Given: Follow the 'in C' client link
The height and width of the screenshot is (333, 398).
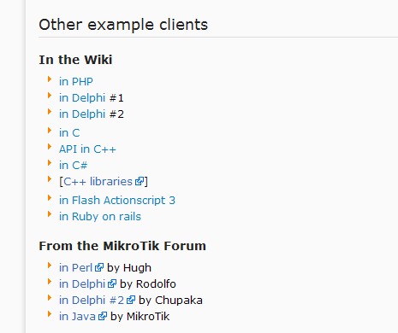Looking at the screenshot, I should coord(69,133).
